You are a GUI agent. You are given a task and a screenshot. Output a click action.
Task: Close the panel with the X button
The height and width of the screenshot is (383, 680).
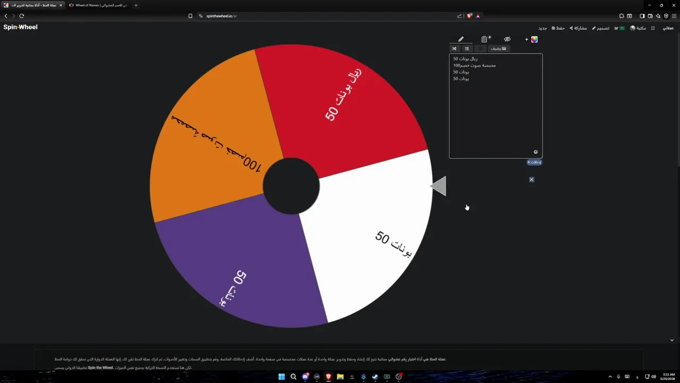[531, 180]
